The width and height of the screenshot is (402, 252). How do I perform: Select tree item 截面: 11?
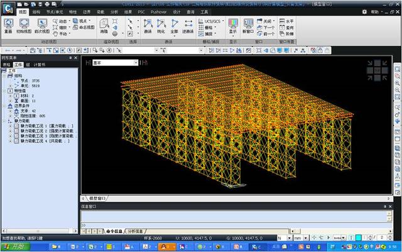tap(28, 101)
